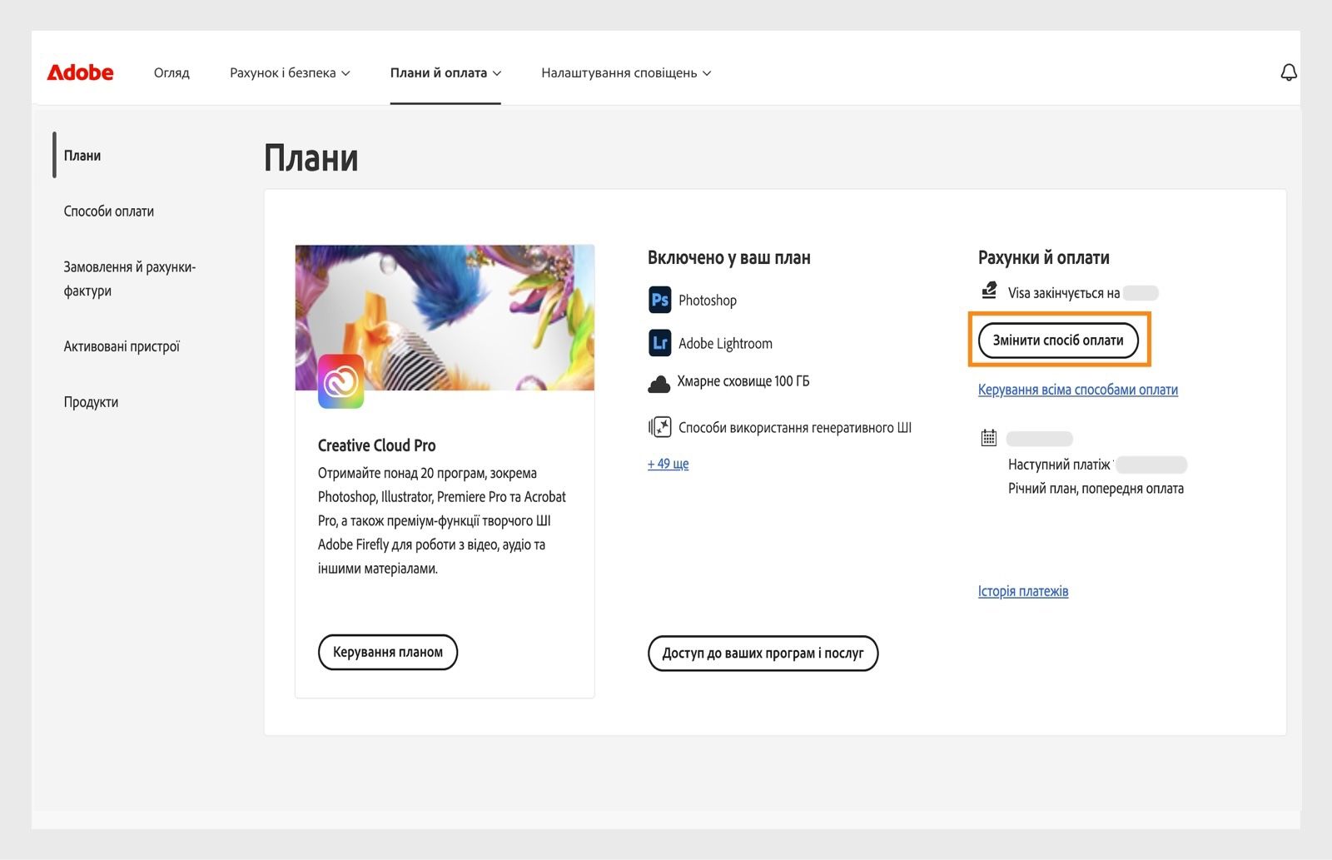Viewport: 1332px width, 860px height.
Task: Click the calendar icon by next payment
Action: [x=989, y=437]
